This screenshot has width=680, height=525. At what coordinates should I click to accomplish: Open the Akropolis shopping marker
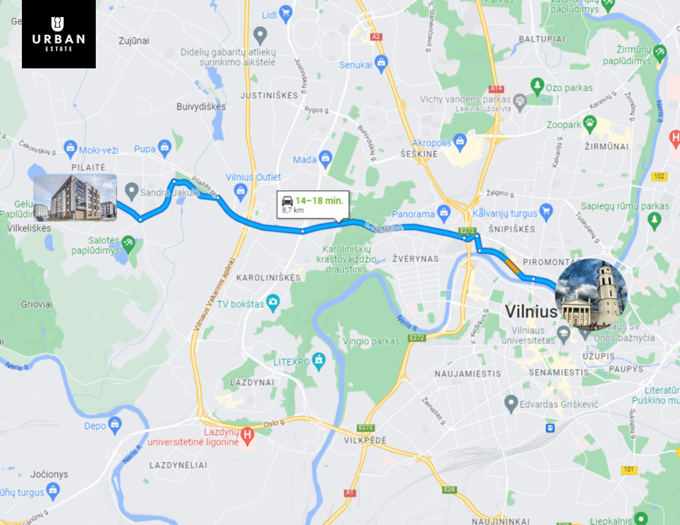coord(460,142)
